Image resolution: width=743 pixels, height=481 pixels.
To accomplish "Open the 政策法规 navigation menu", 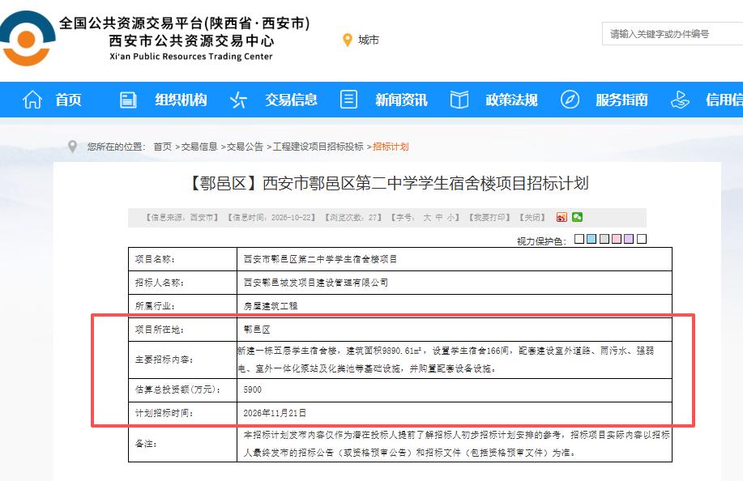I will point(511,100).
